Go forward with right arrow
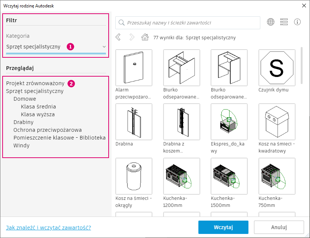The width and height of the screenshot is (310, 238). coord(132,37)
